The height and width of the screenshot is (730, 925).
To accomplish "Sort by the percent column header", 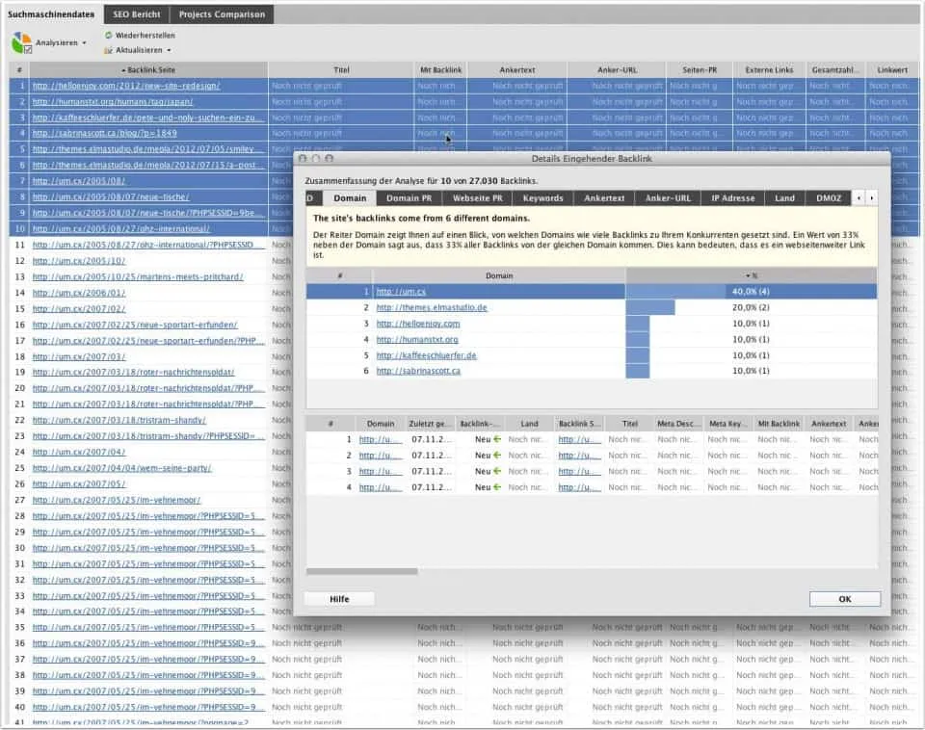I will coord(752,275).
